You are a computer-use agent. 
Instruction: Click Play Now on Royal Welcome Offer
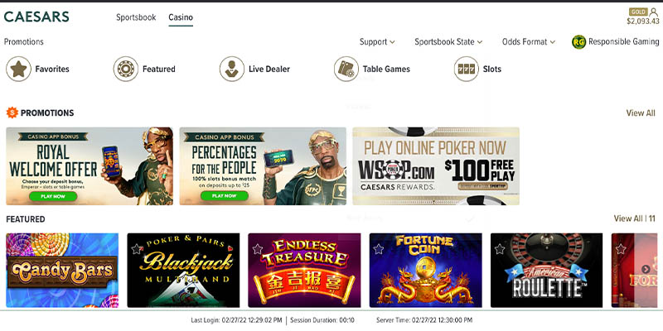(x=53, y=196)
